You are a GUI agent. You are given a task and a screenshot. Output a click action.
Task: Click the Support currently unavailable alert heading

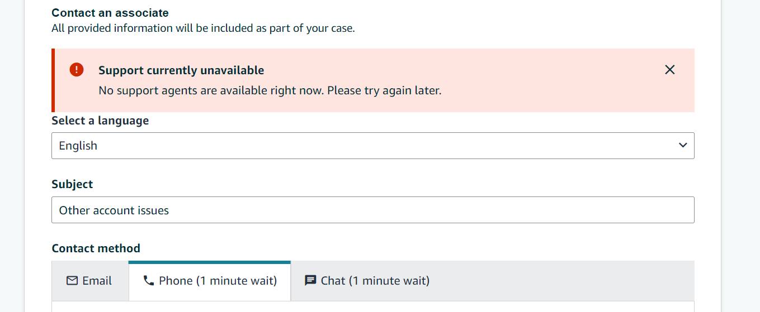coord(181,70)
